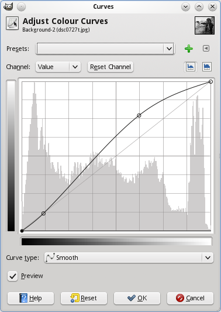Open the Curve type Smooth dropdown
Screen dimensions: 221x312
tap(129, 258)
